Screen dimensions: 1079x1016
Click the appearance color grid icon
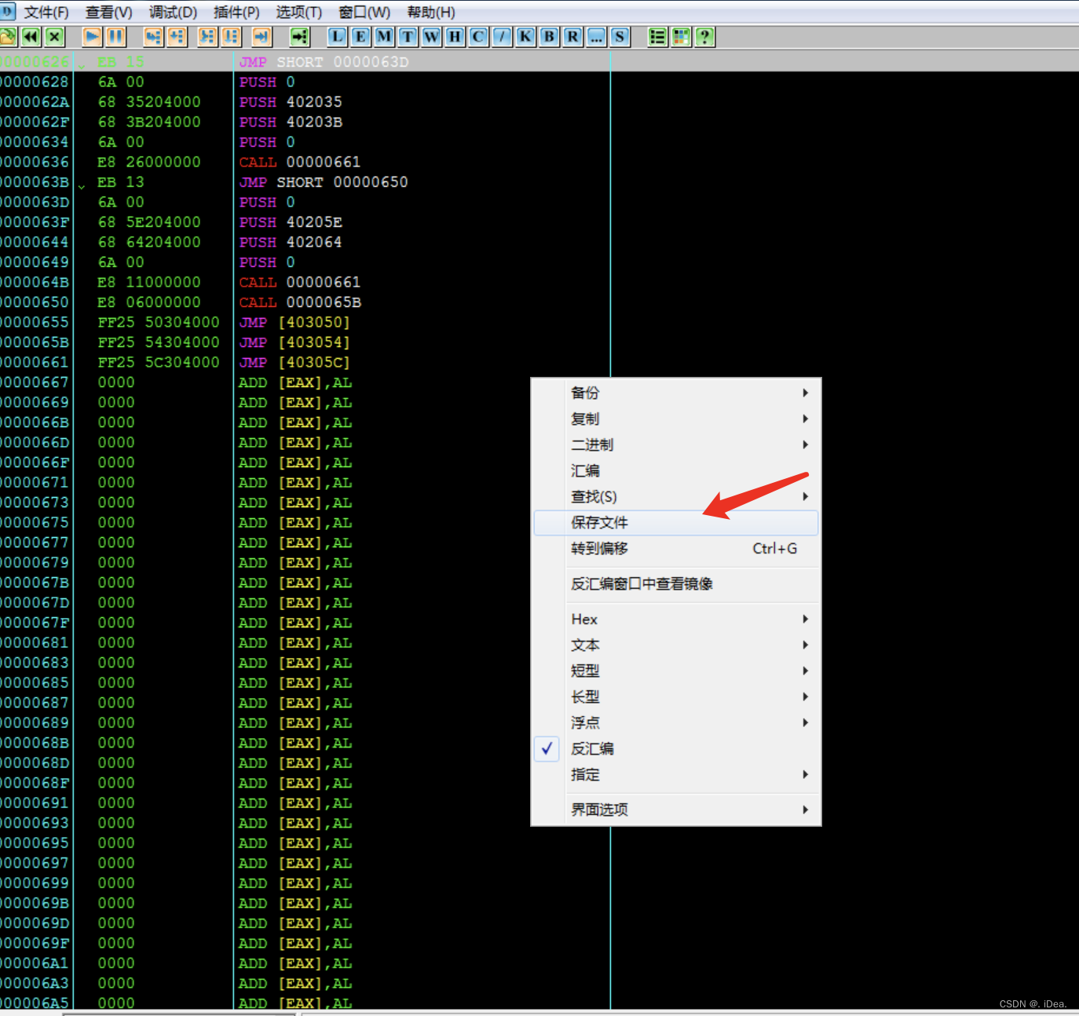681,36
